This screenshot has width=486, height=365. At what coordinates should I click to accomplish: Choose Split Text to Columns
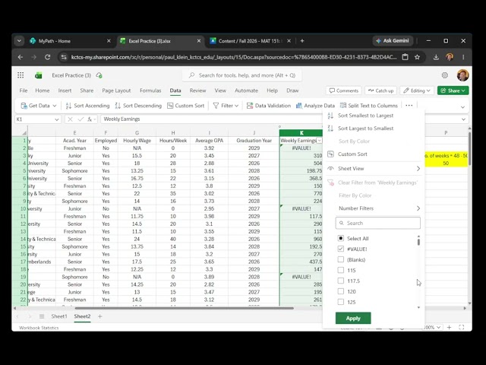(369, 106)
